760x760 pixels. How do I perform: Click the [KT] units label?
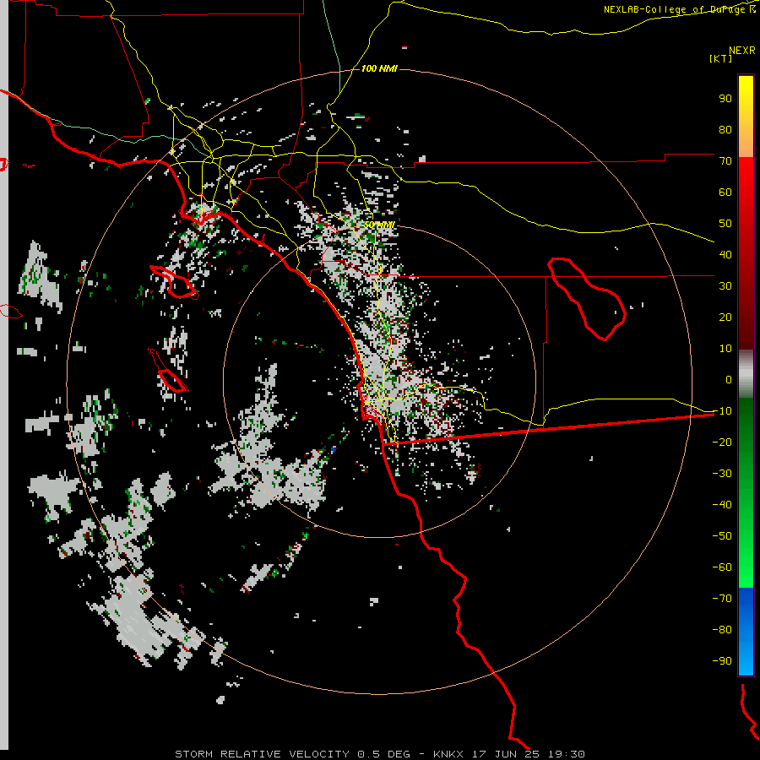point(721,58)
